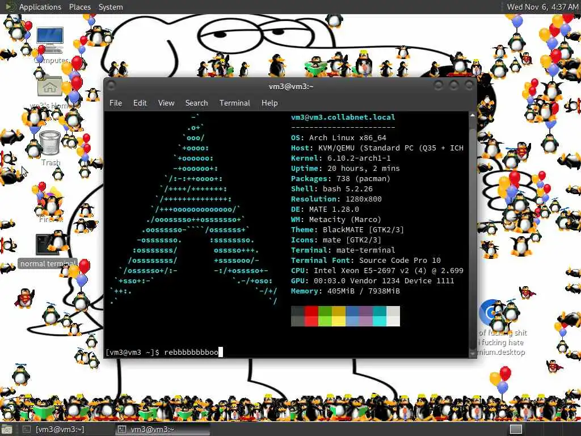The image size is (581, 436).
Task: Click the [vm3@vm3 ~]$ command prompt line
Action: 164,352
